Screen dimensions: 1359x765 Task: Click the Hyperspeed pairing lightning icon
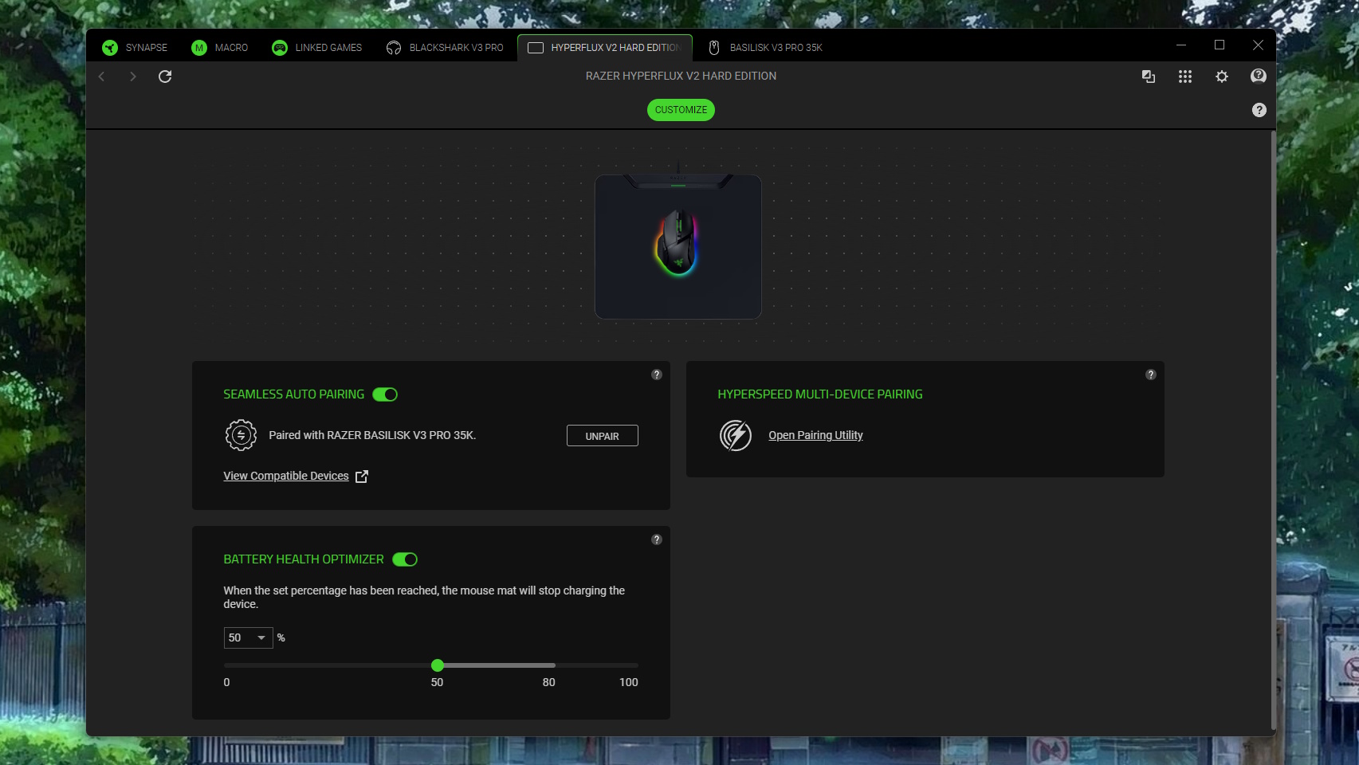(736, 435)
